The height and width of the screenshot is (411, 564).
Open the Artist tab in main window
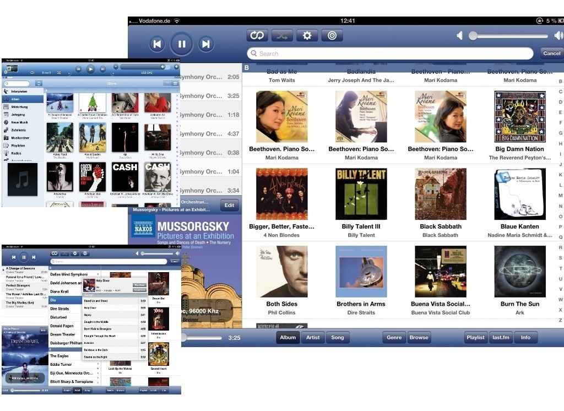tap(313, 337)
